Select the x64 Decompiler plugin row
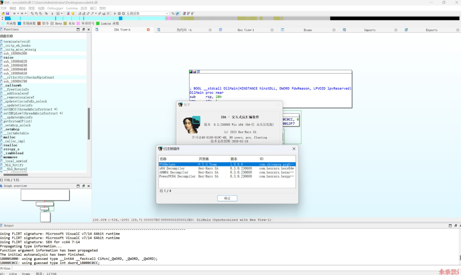 tap(227, 169)
